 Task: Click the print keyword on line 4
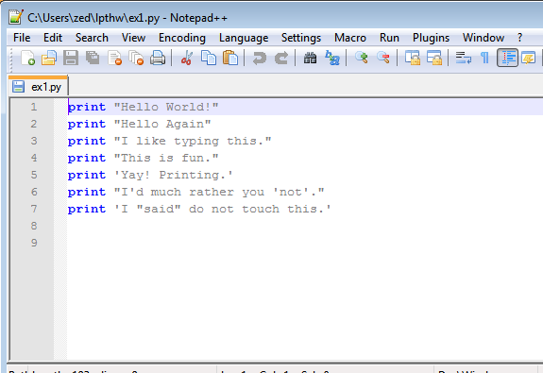point(87,158)
